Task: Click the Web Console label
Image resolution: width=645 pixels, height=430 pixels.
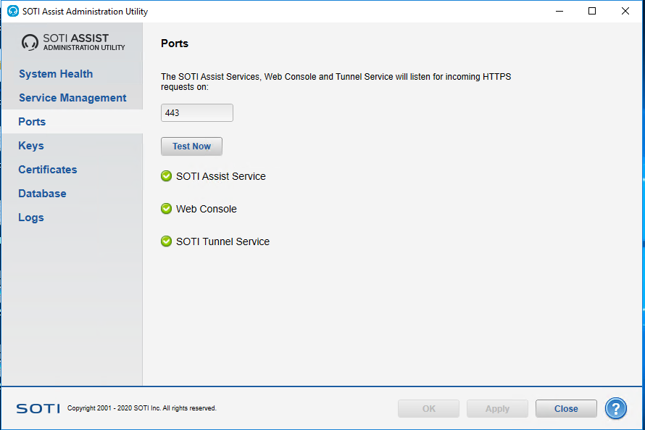Action: coord(207,209)
